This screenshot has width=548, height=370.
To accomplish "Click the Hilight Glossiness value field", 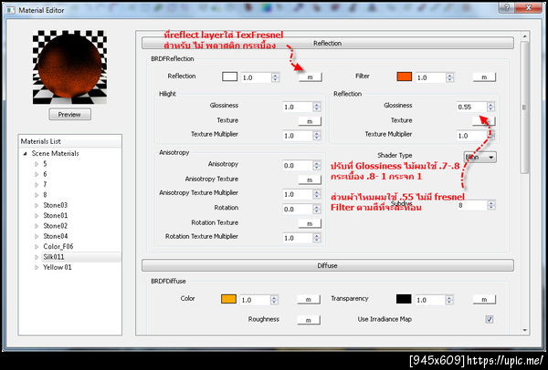I will (x=298, y=107).
